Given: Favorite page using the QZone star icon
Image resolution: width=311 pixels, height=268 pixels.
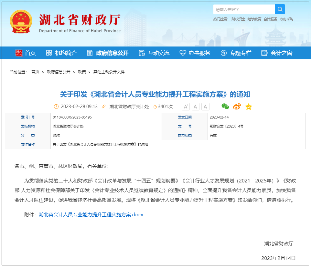Looking at the screenshot, I should click(248, 107).
